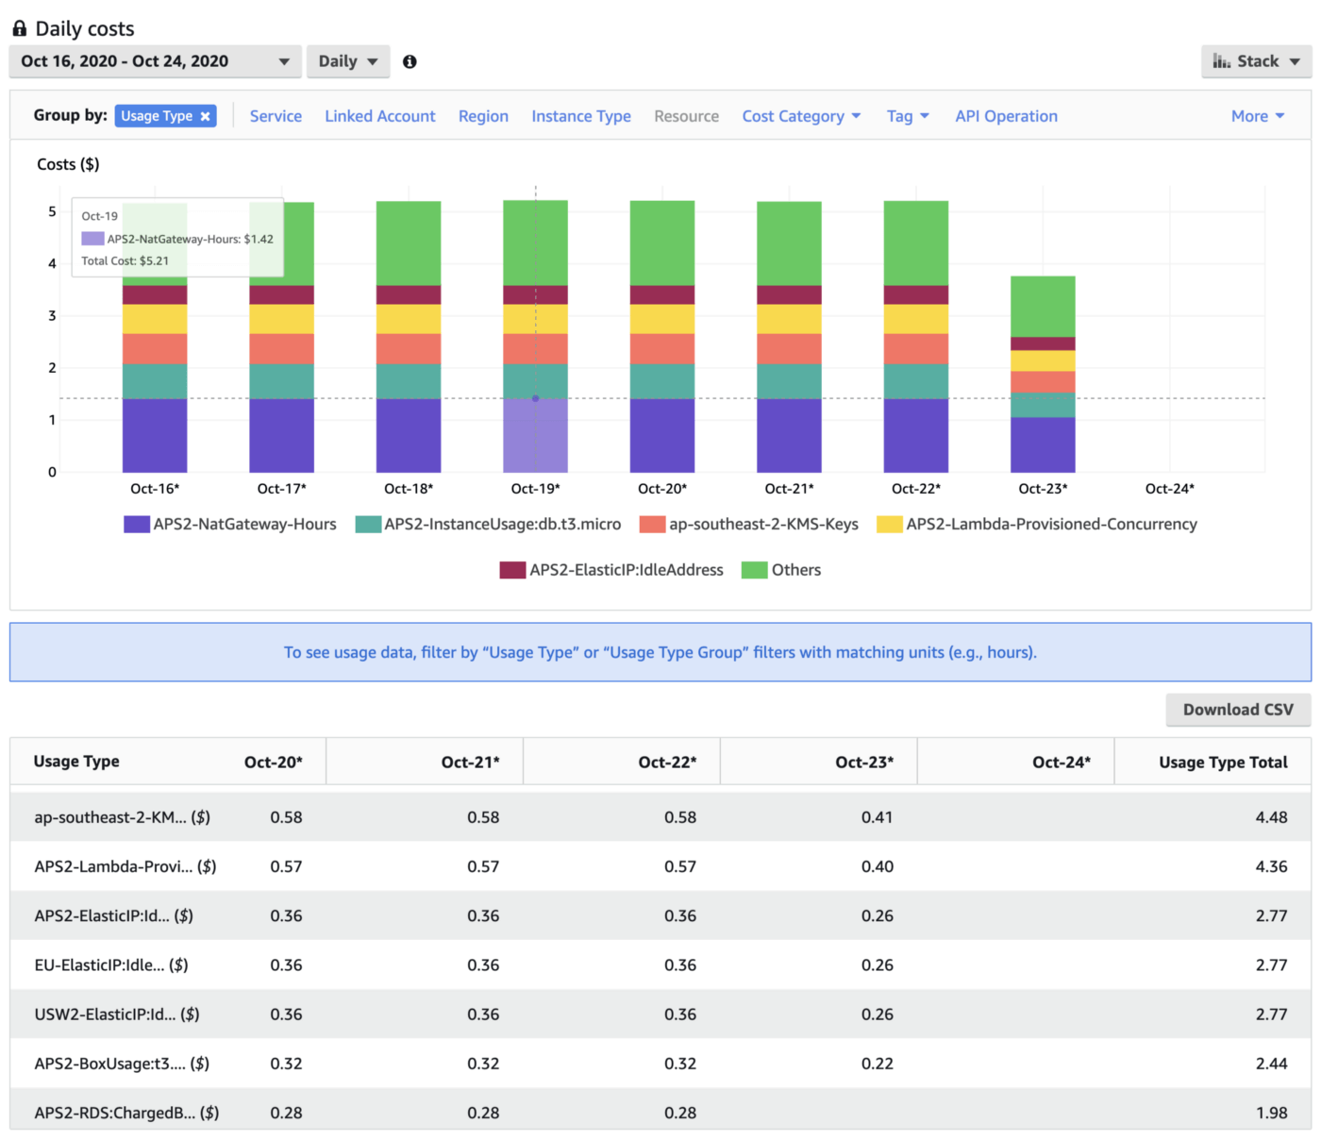Toggle APS2-NatGateway-Hours legend swatch
Viewport: 1321px width, 1140px height.
137,525
